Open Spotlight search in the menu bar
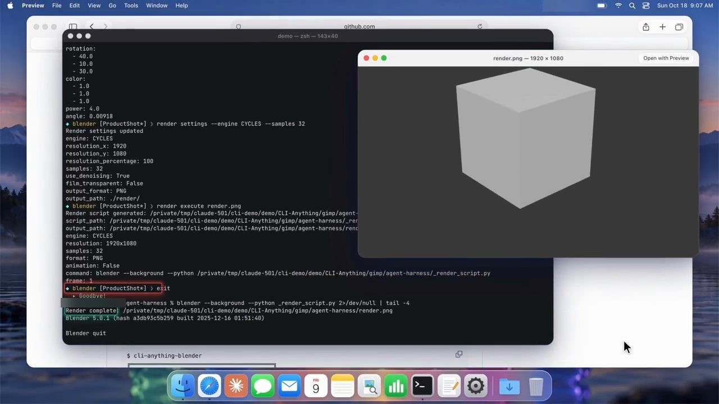The image size is (719, 404). tap(632, 6)
